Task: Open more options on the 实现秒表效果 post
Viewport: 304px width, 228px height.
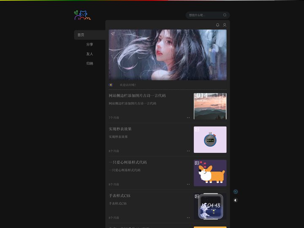Action: coord(188,151)
